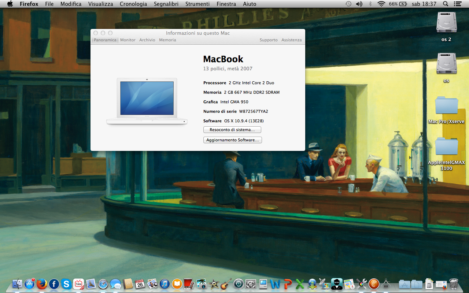Image resolution: width=469 pixels, height=293 pixels.
Task: Click Resoconto di sistema button
Action: (x=232, y=130)
